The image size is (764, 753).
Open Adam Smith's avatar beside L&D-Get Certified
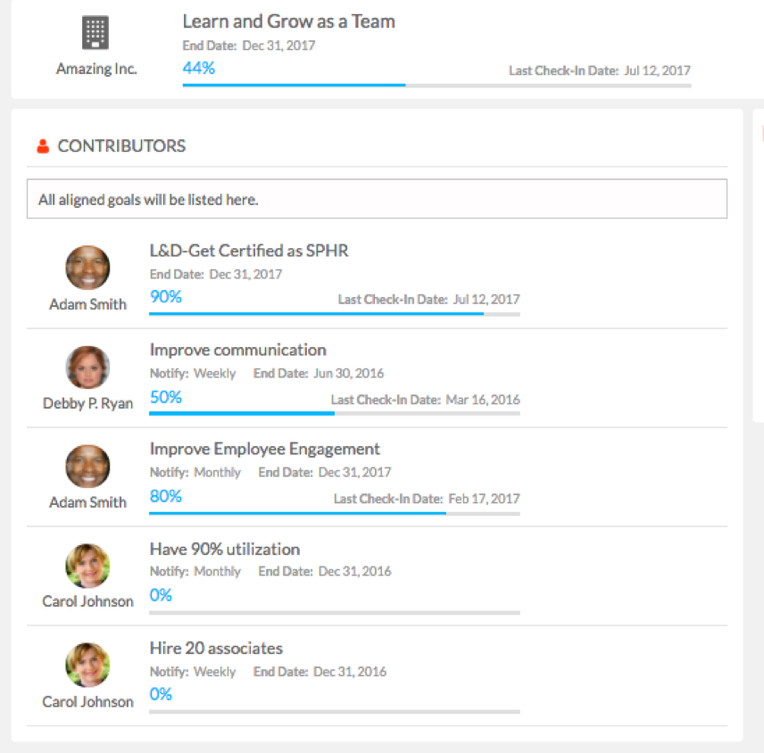(x=87, y=268)
